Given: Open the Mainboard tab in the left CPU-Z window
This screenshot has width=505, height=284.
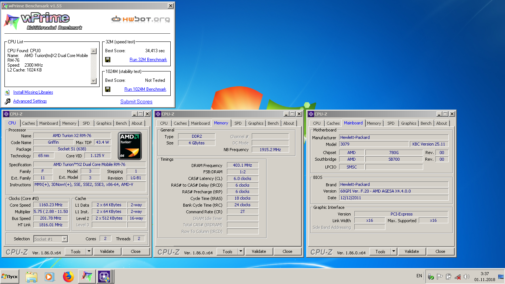Looking at the screenshot, I should pyautogui.click(x=49, y=123).
